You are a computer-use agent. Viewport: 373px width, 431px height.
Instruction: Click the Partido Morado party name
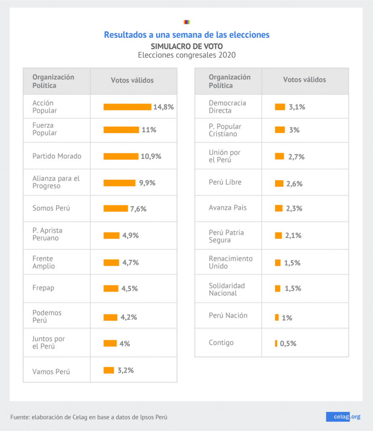[x=57, y=156]
